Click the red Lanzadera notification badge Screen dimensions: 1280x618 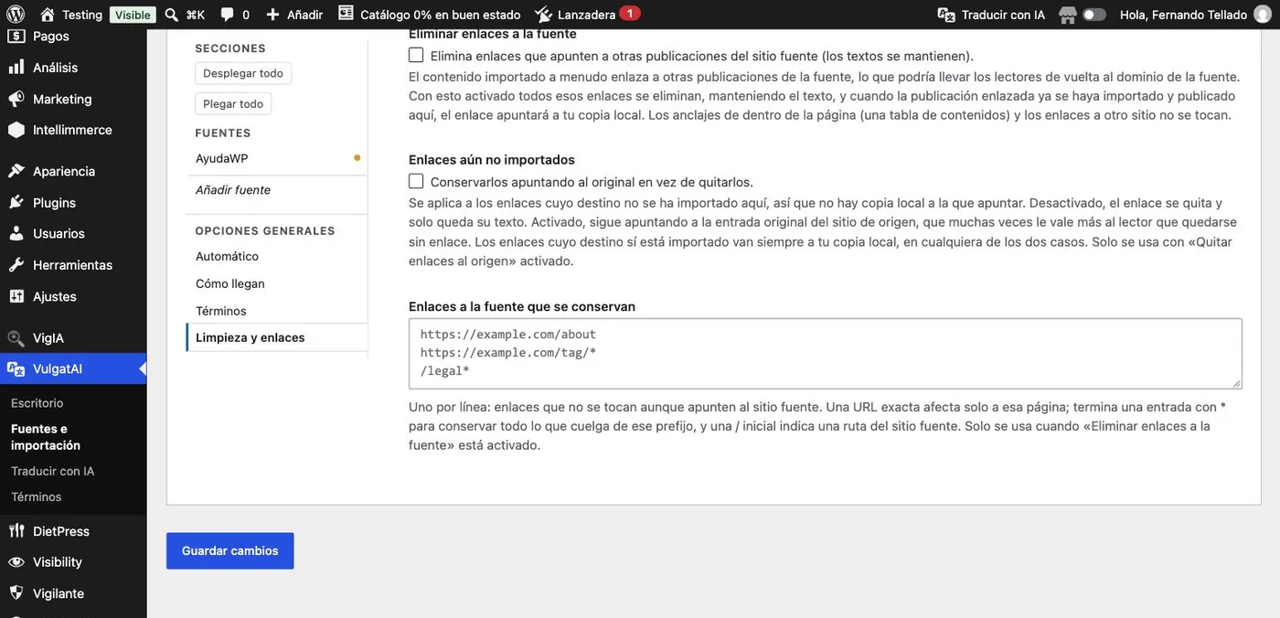pyautogui.click(x=630, y=14)
